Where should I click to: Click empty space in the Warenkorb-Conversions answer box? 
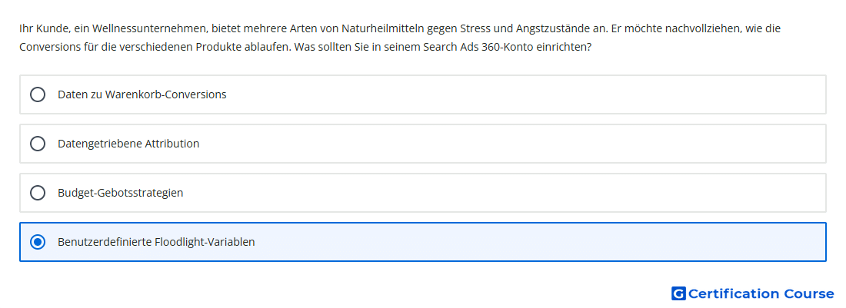click(512, 94)
